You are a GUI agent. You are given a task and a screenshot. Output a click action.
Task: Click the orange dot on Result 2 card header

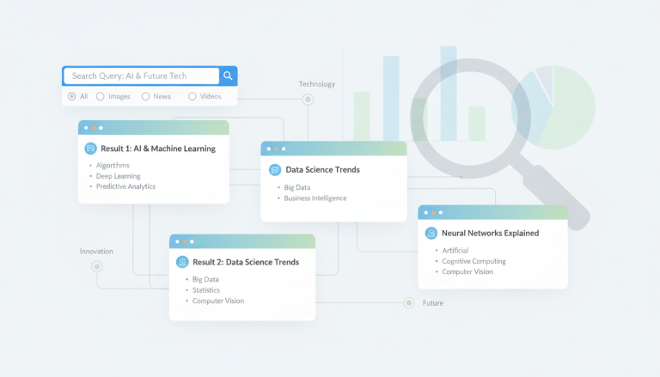[x=185, y=241]
